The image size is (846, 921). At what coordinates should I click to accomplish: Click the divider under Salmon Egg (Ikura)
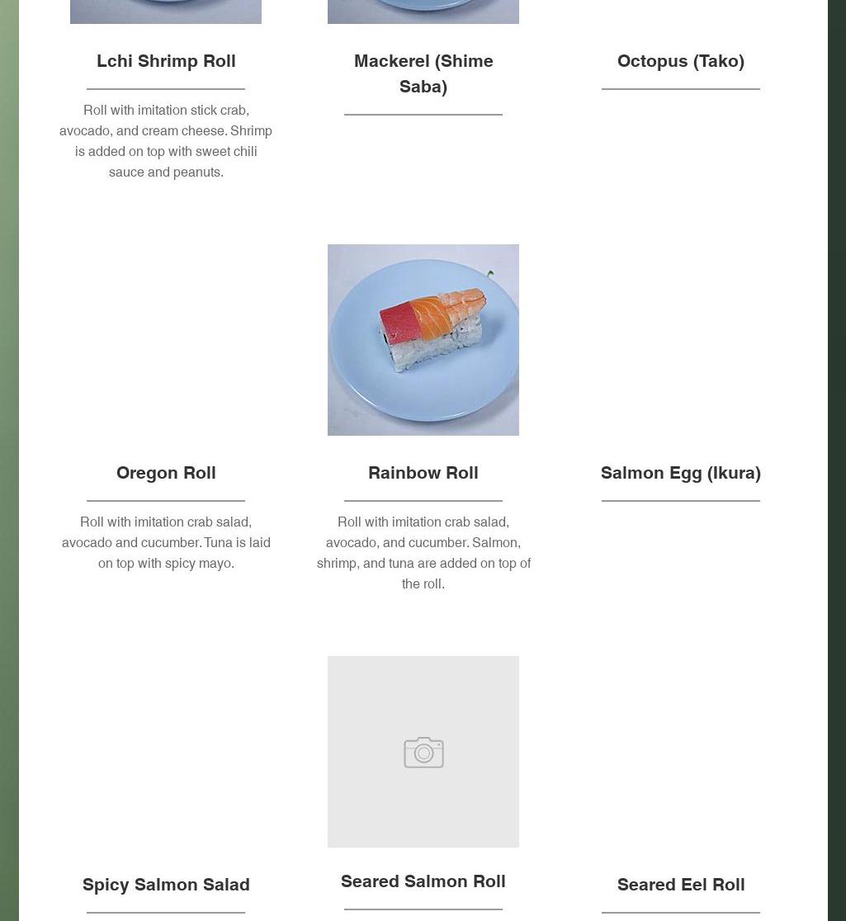(681, 501)
